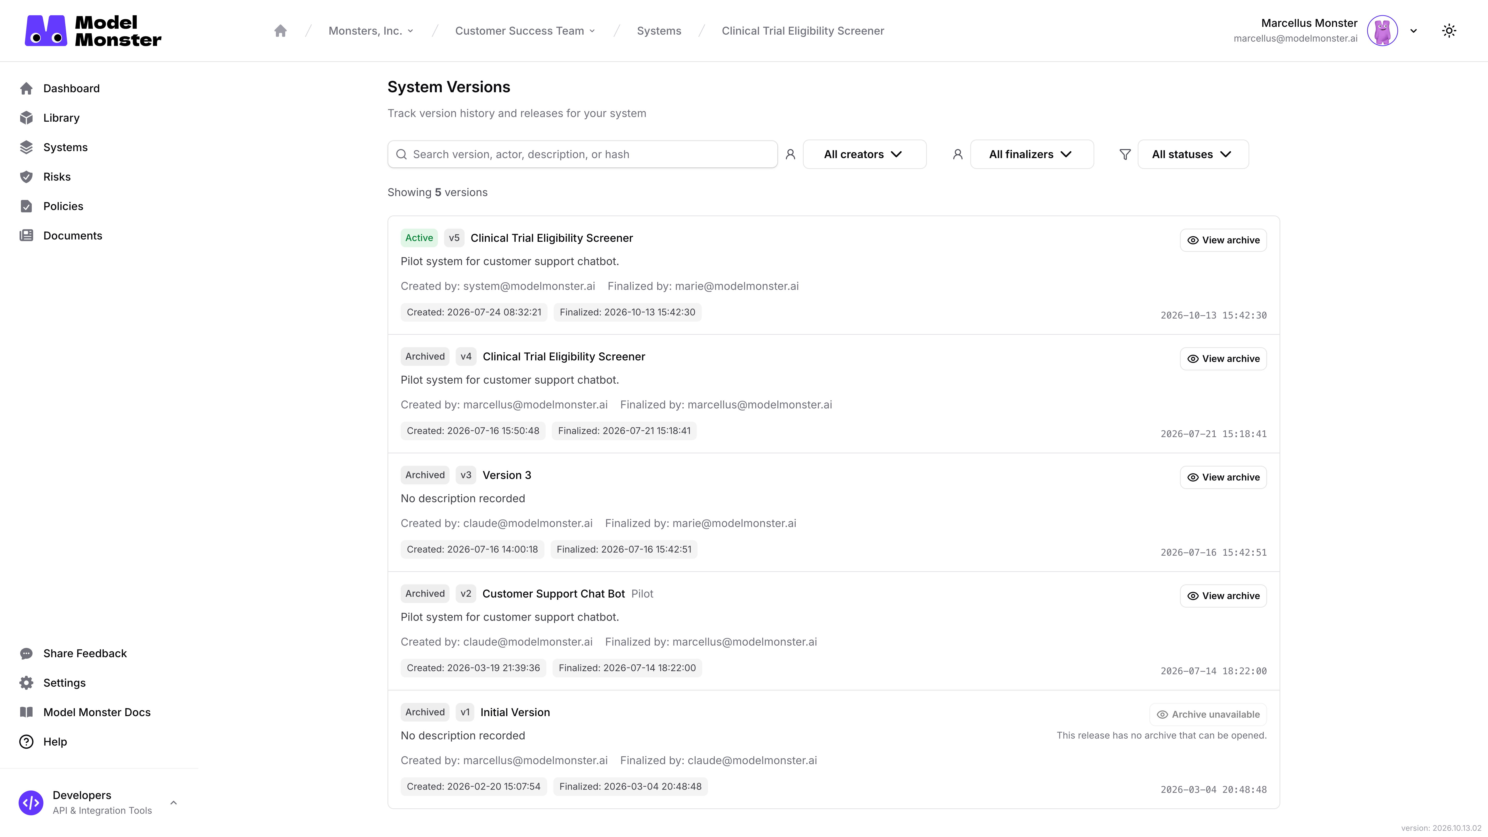Click the v4 version tag
This screenshot has width=1488, height=837.
(466, 357)
